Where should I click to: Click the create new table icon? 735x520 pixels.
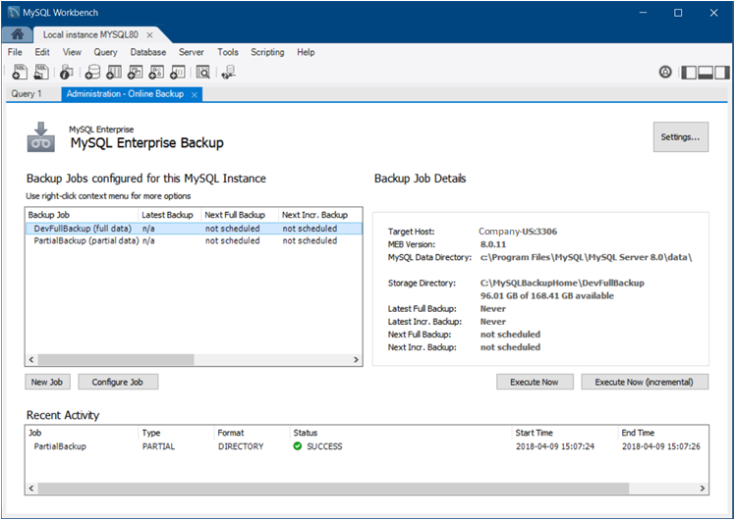point(114,72)
